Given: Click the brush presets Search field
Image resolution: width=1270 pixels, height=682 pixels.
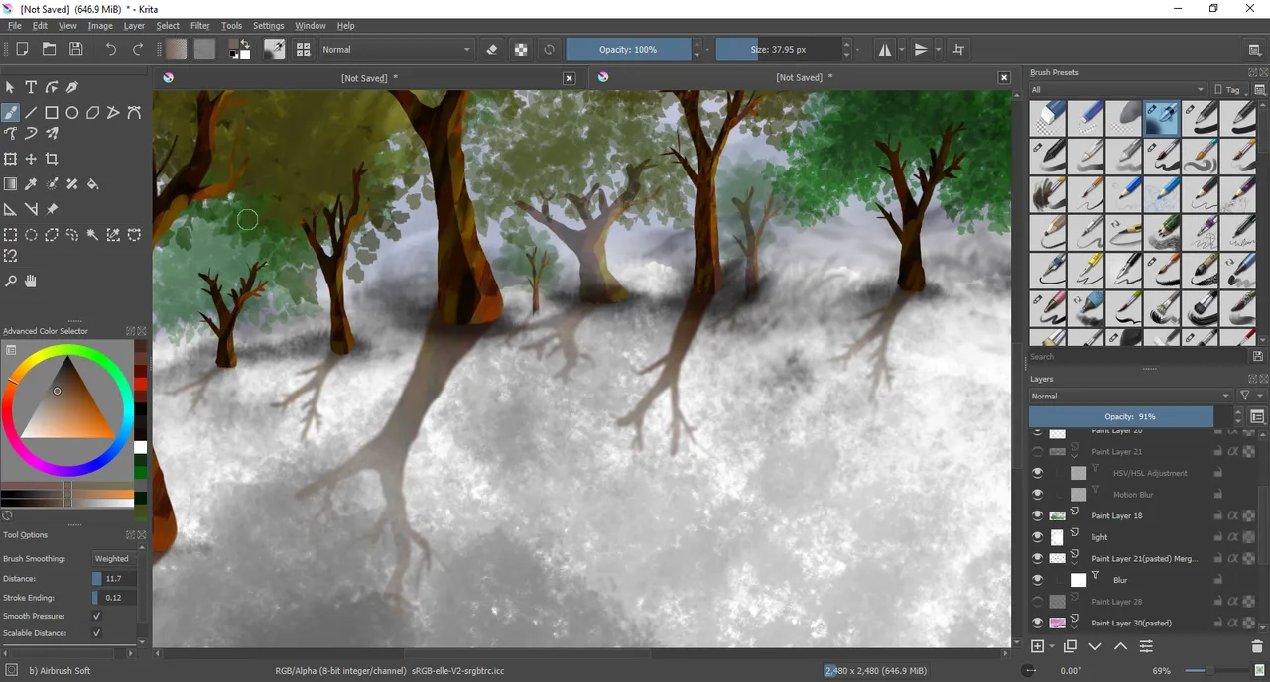Looking at the screenshot, I should coord(1139,356).
